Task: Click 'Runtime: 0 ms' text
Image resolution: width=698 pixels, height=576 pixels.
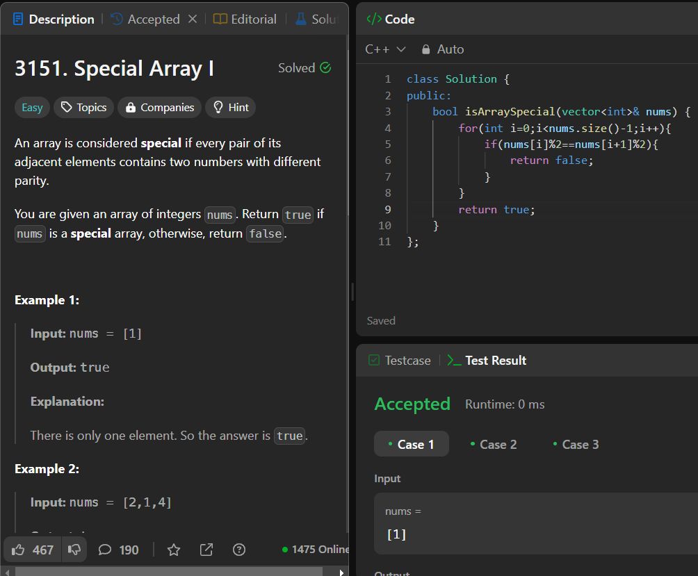Action: point(505,404)
